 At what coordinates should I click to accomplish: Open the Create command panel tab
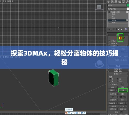pos(109,2)
